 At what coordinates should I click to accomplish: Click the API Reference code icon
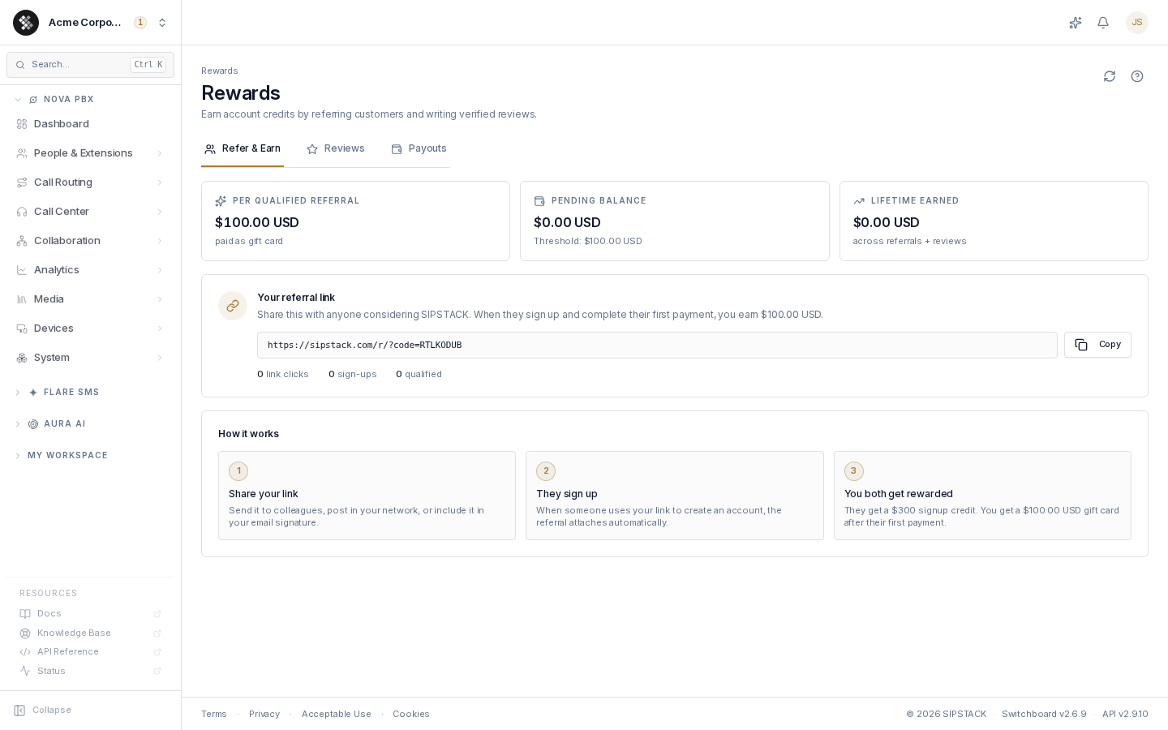pyautogui.click(x=25, y=652)
